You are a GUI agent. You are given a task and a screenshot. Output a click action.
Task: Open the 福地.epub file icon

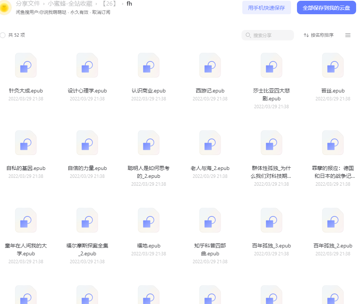pos(149,220)
